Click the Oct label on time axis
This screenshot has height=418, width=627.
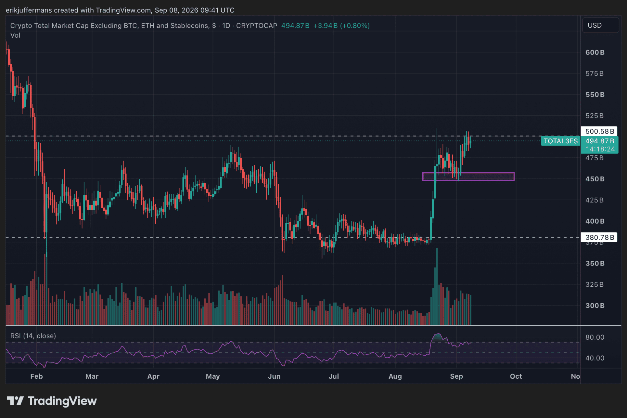516,376
